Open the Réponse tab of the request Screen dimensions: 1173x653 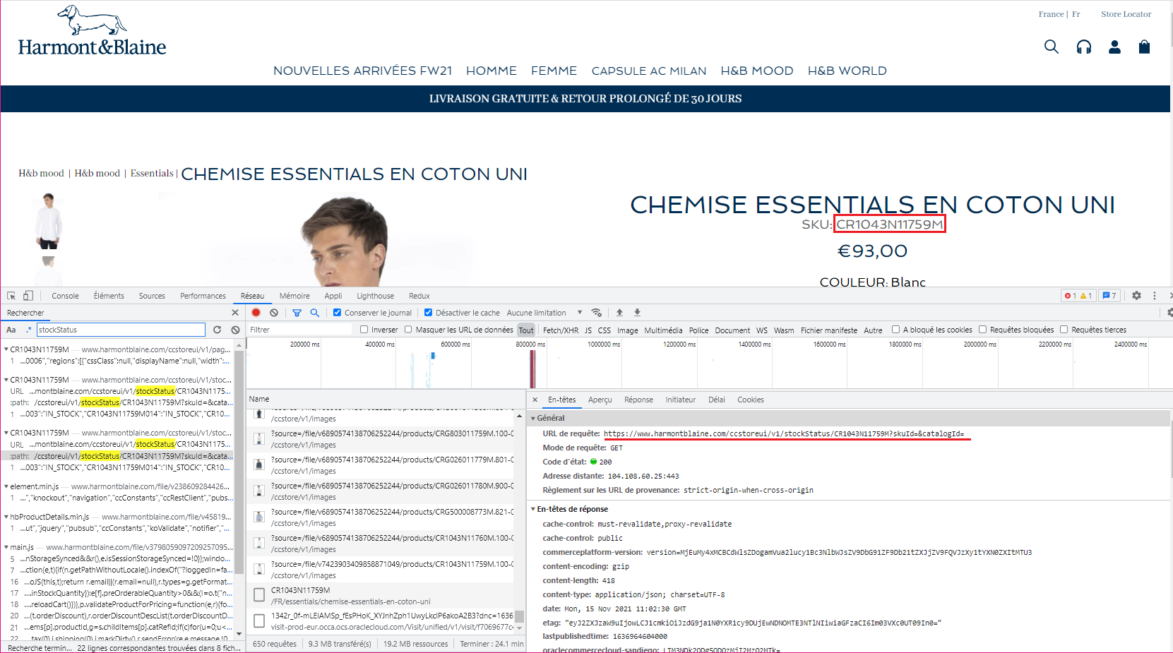[638, 400]
